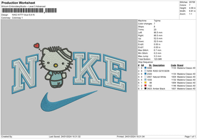197x139 pixels.
Task: Click the Nike Kitty embroidery design preview
Action: click(x=69, y=77)
